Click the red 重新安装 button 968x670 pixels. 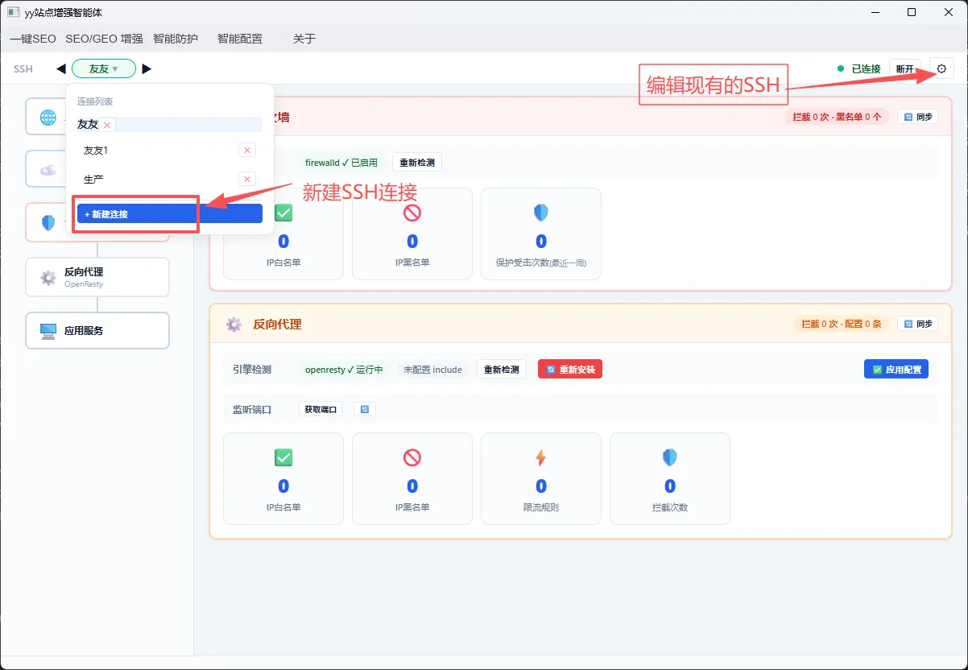pyautogui.click(x=570, y=370)
